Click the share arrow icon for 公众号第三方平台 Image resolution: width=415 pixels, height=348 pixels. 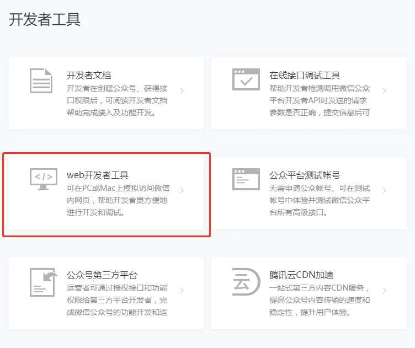point(42,281)
